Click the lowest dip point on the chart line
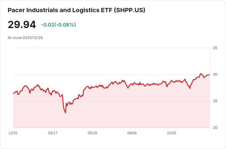 point(65,113)
